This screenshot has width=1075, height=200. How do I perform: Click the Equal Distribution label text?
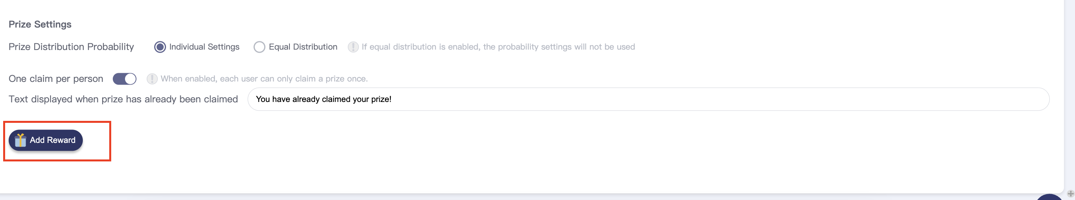pyautogui.click(x=303, y=47)
